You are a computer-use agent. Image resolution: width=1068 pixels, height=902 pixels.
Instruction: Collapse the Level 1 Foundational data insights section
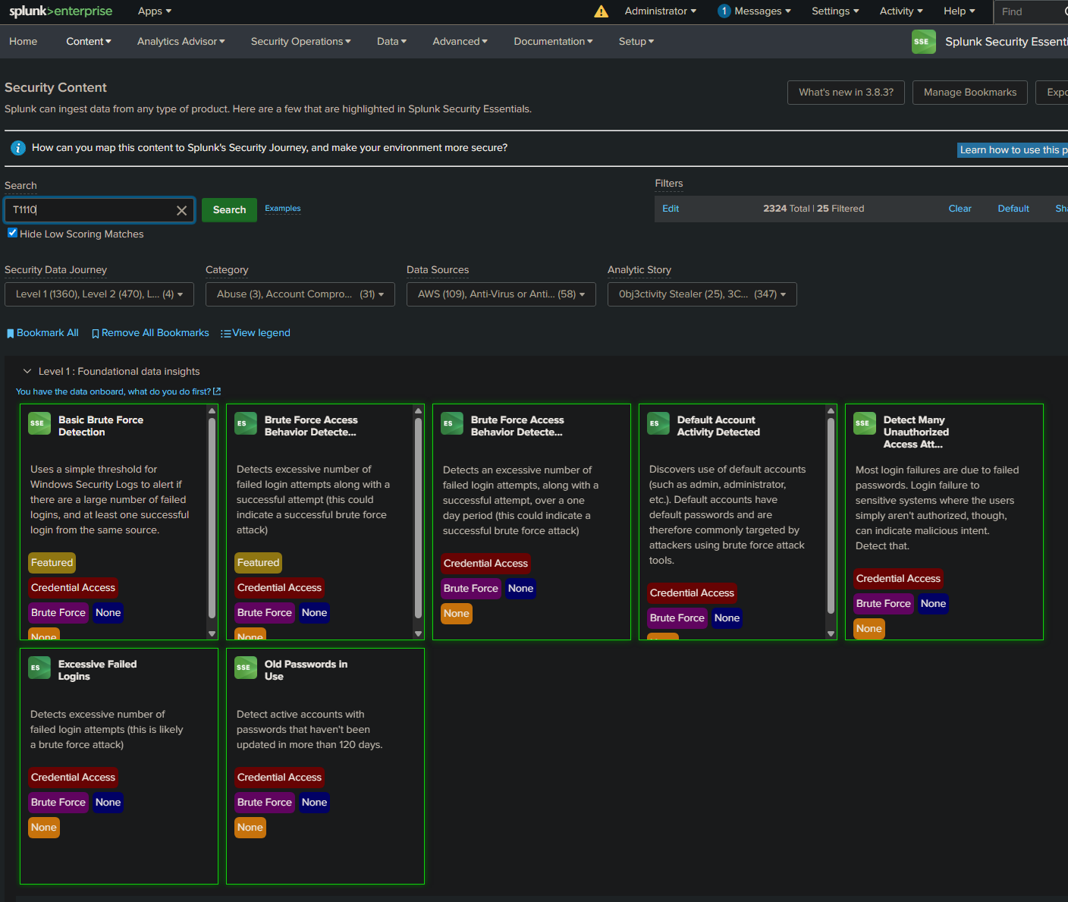[x=27, y=371]
